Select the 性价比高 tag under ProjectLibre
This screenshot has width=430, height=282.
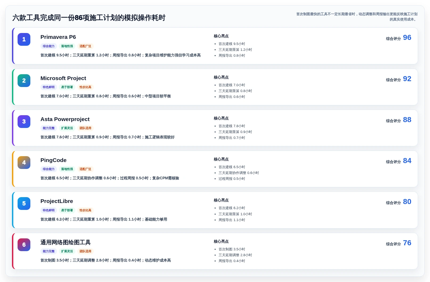tap(85, 210)
